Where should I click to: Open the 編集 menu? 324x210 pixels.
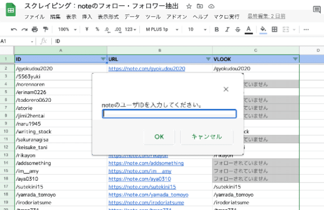(x=55, y=17)
